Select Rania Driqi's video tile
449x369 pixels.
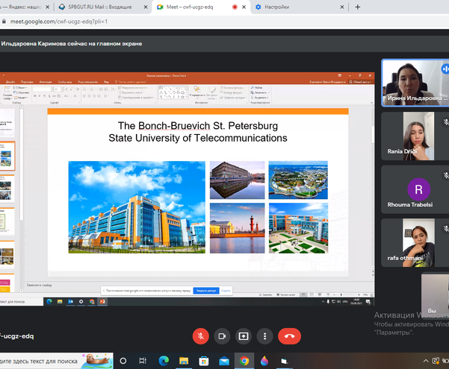click(x=415, y=136)
